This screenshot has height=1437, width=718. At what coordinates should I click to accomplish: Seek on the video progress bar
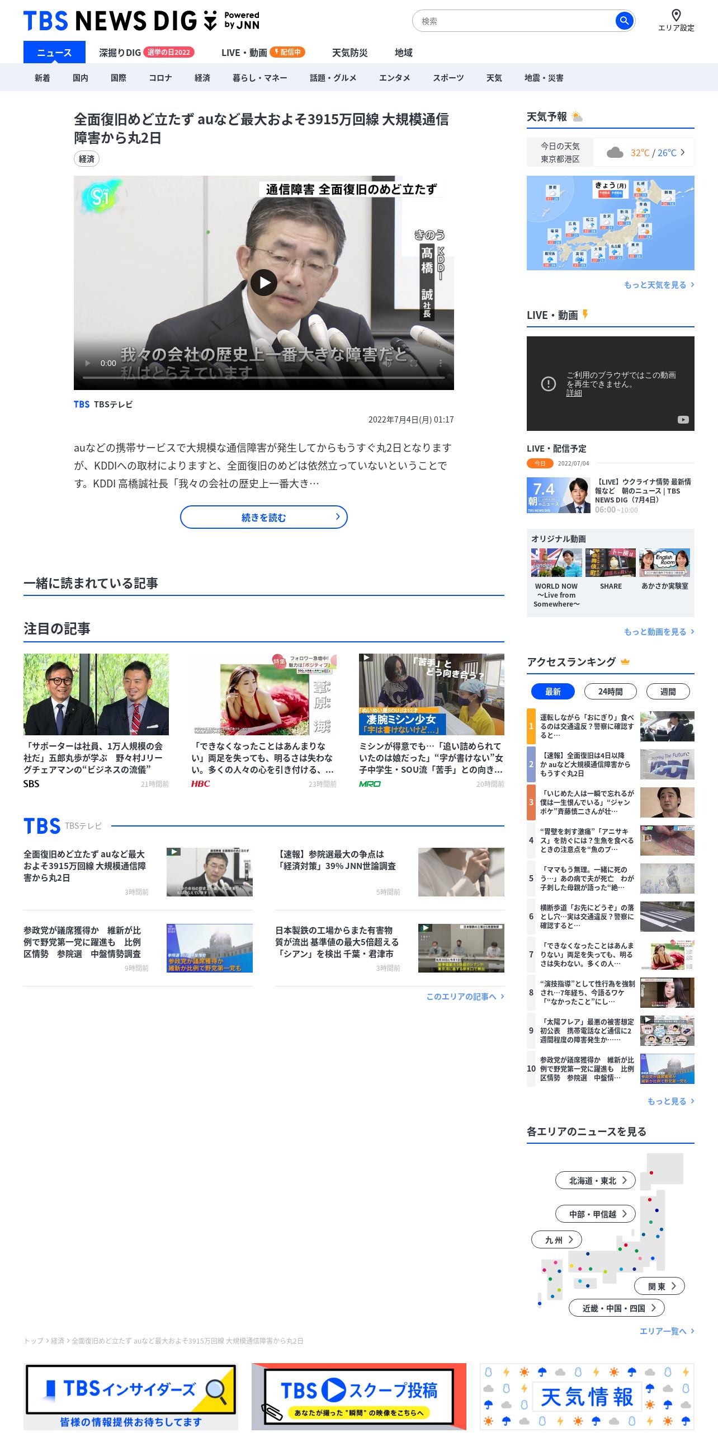coord(264,378)
